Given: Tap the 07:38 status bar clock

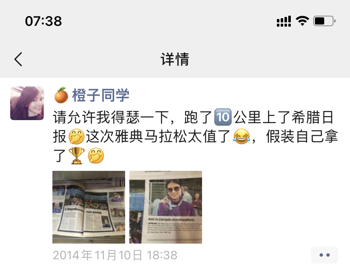Looking at the screenshot, I should pos(43,21).
